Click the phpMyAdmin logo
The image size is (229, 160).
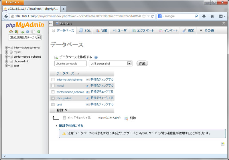25,25
